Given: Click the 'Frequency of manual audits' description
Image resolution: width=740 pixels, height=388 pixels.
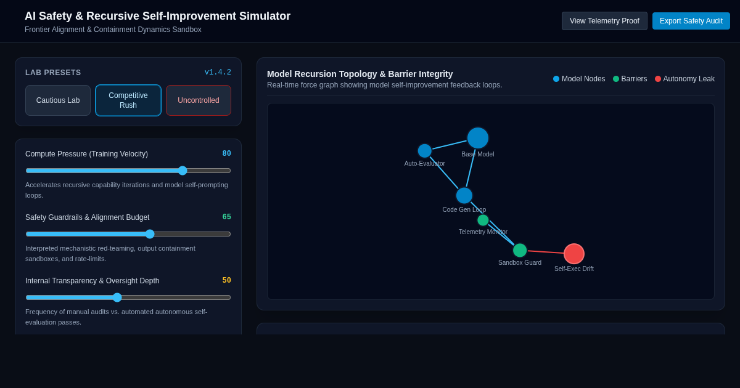Looking at the screenshot, I should 116,317.
